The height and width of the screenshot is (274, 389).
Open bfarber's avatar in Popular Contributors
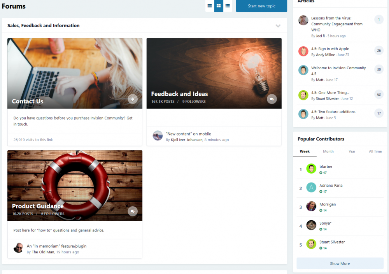tap(311, 169)
